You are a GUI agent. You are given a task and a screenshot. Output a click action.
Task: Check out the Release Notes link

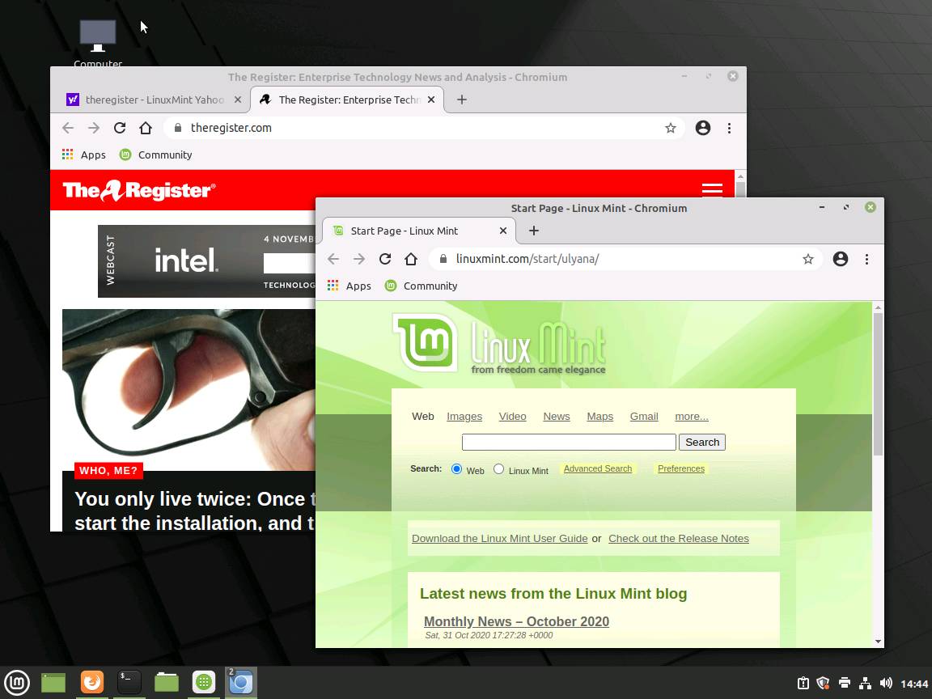pos(678,539)
